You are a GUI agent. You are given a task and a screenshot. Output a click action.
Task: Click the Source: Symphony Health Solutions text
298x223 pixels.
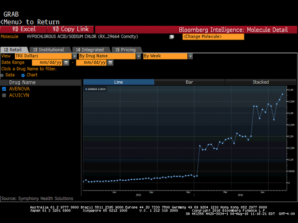37,198
